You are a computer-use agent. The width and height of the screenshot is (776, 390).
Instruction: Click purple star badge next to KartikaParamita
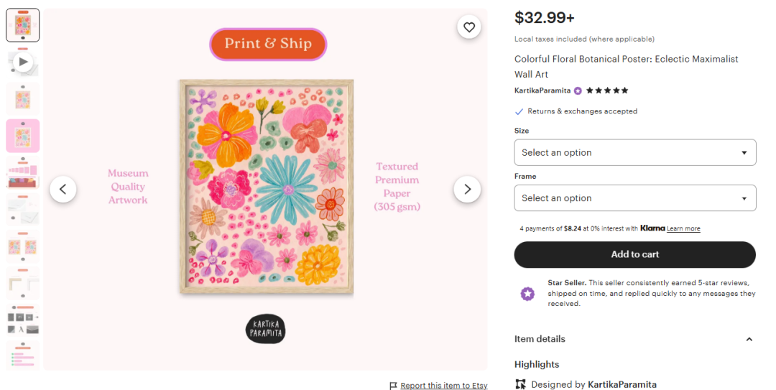coord(578,90)
